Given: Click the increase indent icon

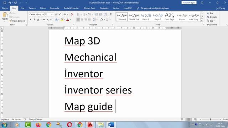Looking at the screenshot, I should pos(100,14).
